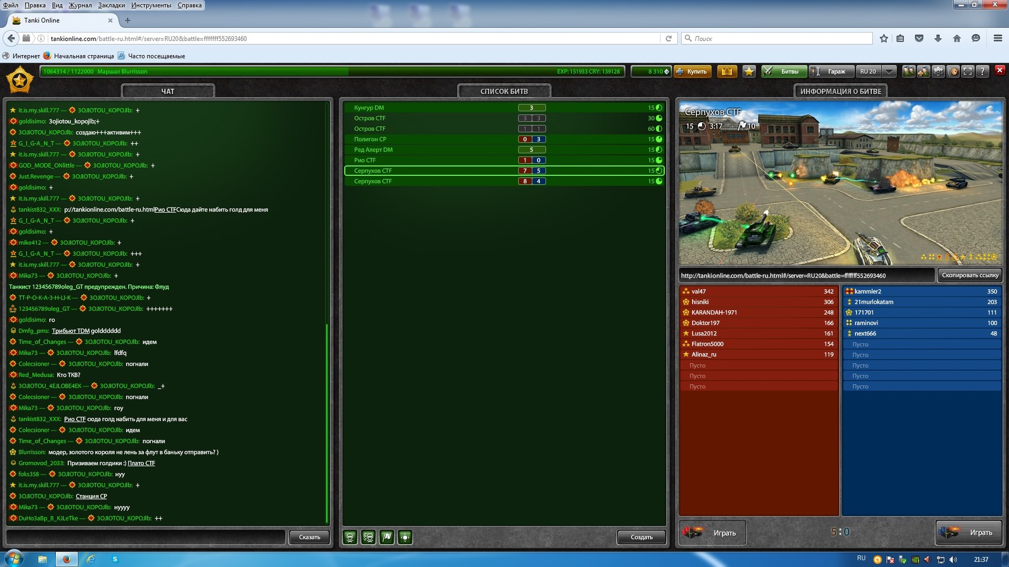Click the friends list icon

tap(908, 71)
